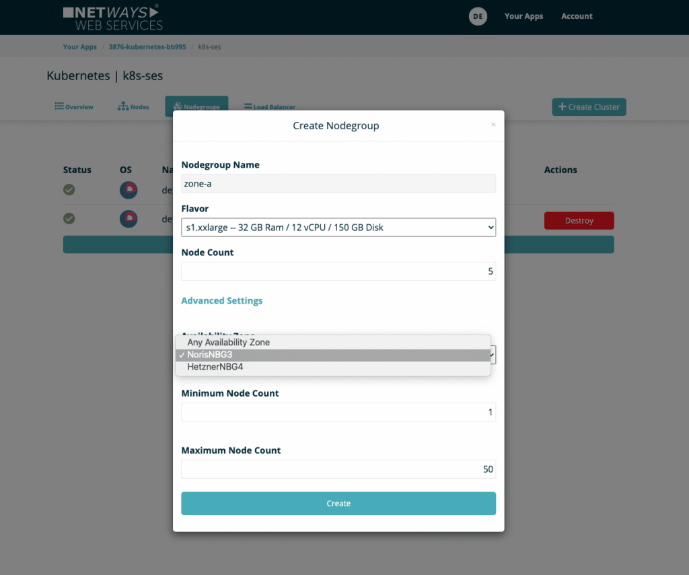Open the DE user avatar
The image size is (689, 575).
click(x=478, y=16)
